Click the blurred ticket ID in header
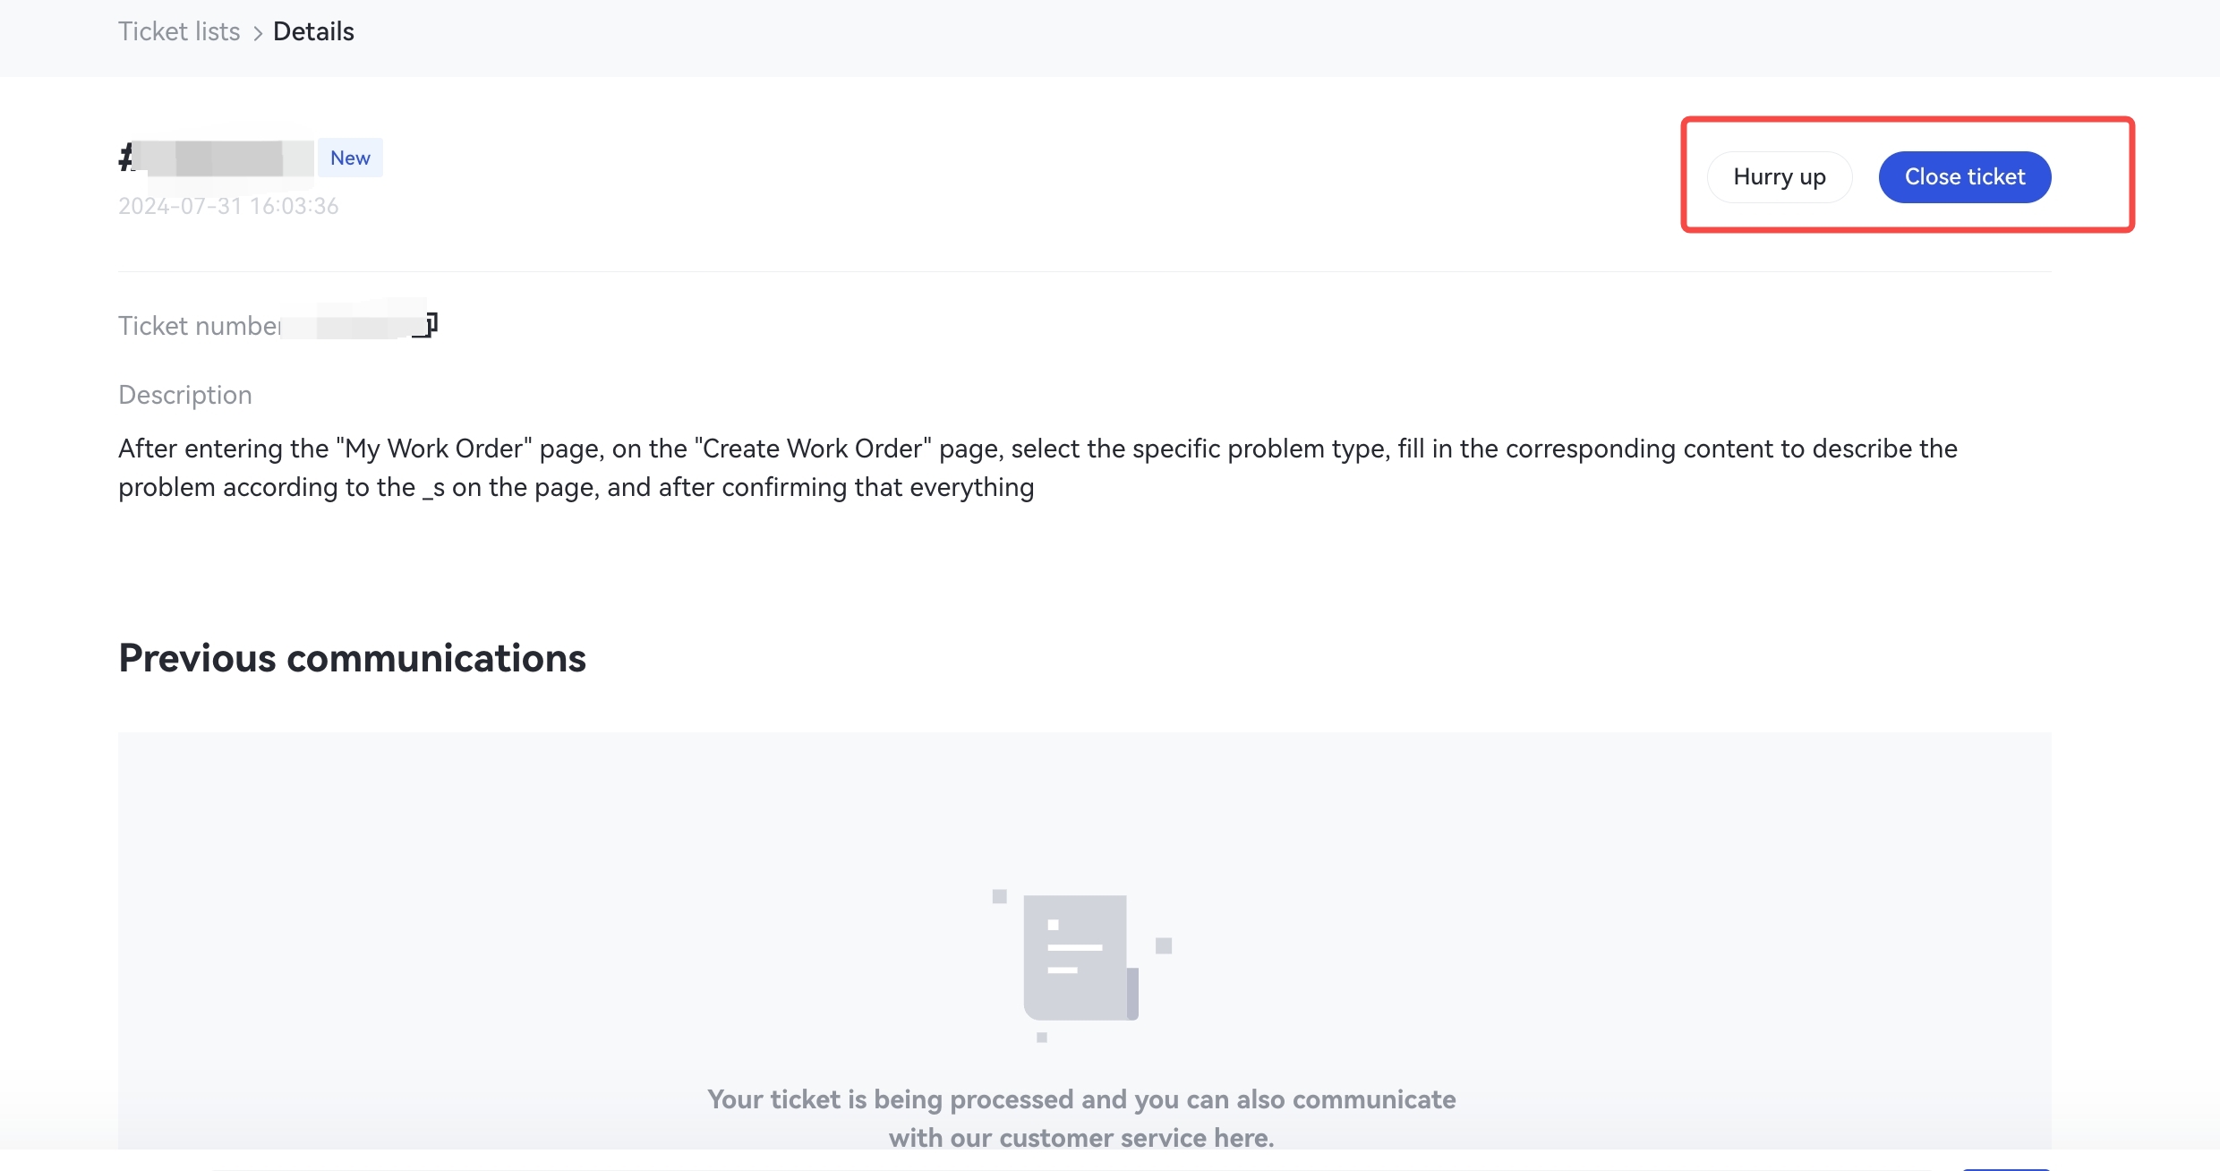Screen dimensions: 2220x1171 (228, 158)
